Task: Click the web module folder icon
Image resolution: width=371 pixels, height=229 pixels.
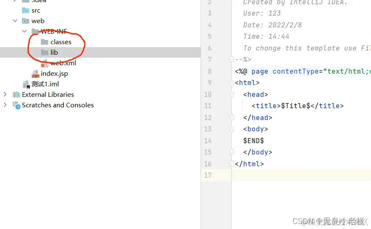Action: pos(26,21)
